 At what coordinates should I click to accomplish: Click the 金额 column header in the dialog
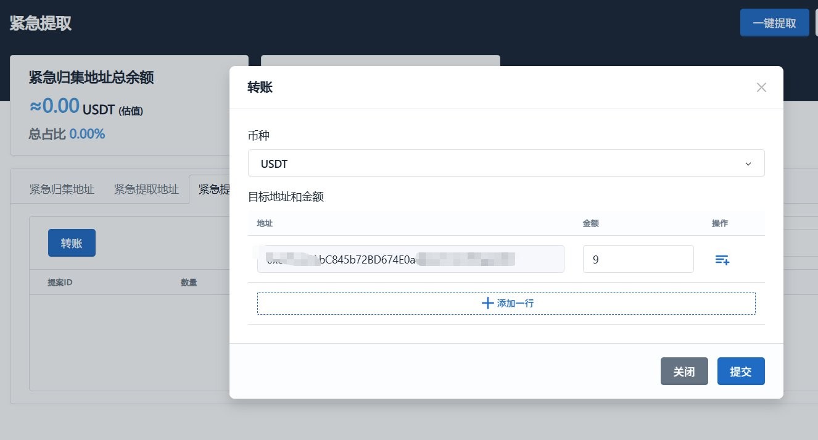point(590,223)
